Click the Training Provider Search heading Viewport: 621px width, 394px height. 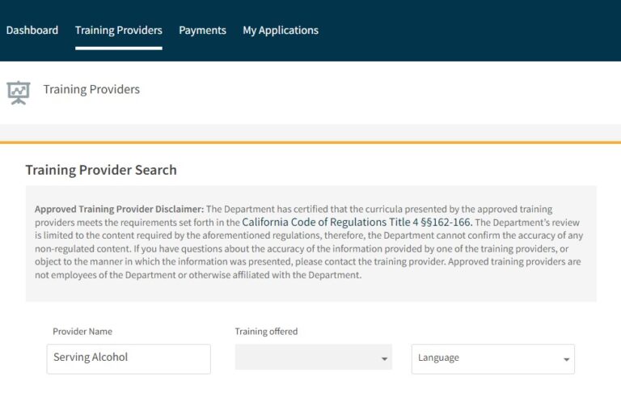point(101,170)
